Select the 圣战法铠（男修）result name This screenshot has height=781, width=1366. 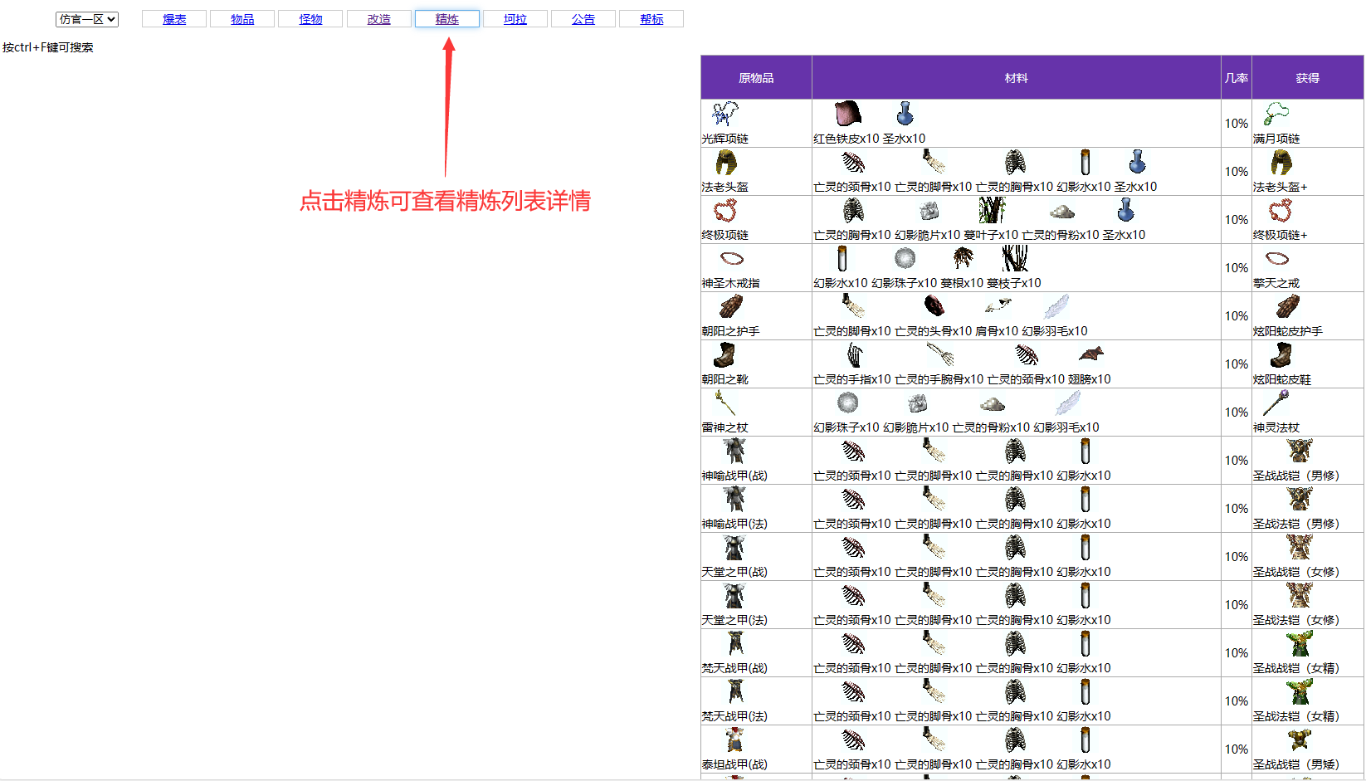[x=1296, y=524]
